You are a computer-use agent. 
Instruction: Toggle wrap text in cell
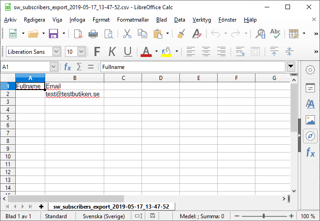[x=240, y=51]
